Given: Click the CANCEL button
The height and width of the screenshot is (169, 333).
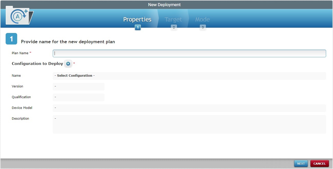Looking at the screenshot, I should pyautogui.click(x=319, y=163).
